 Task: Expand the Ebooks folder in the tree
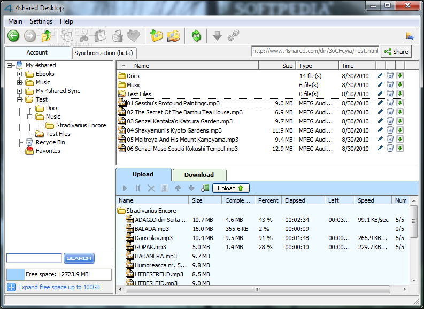pyautogui.click(x=20, y=74)
